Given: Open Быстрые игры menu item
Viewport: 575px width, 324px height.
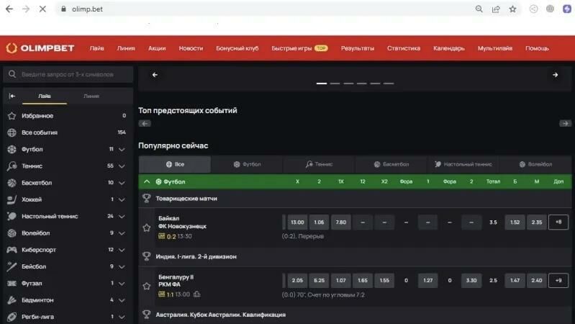Looking at the screenshot, I should click(x=299, y=48).
